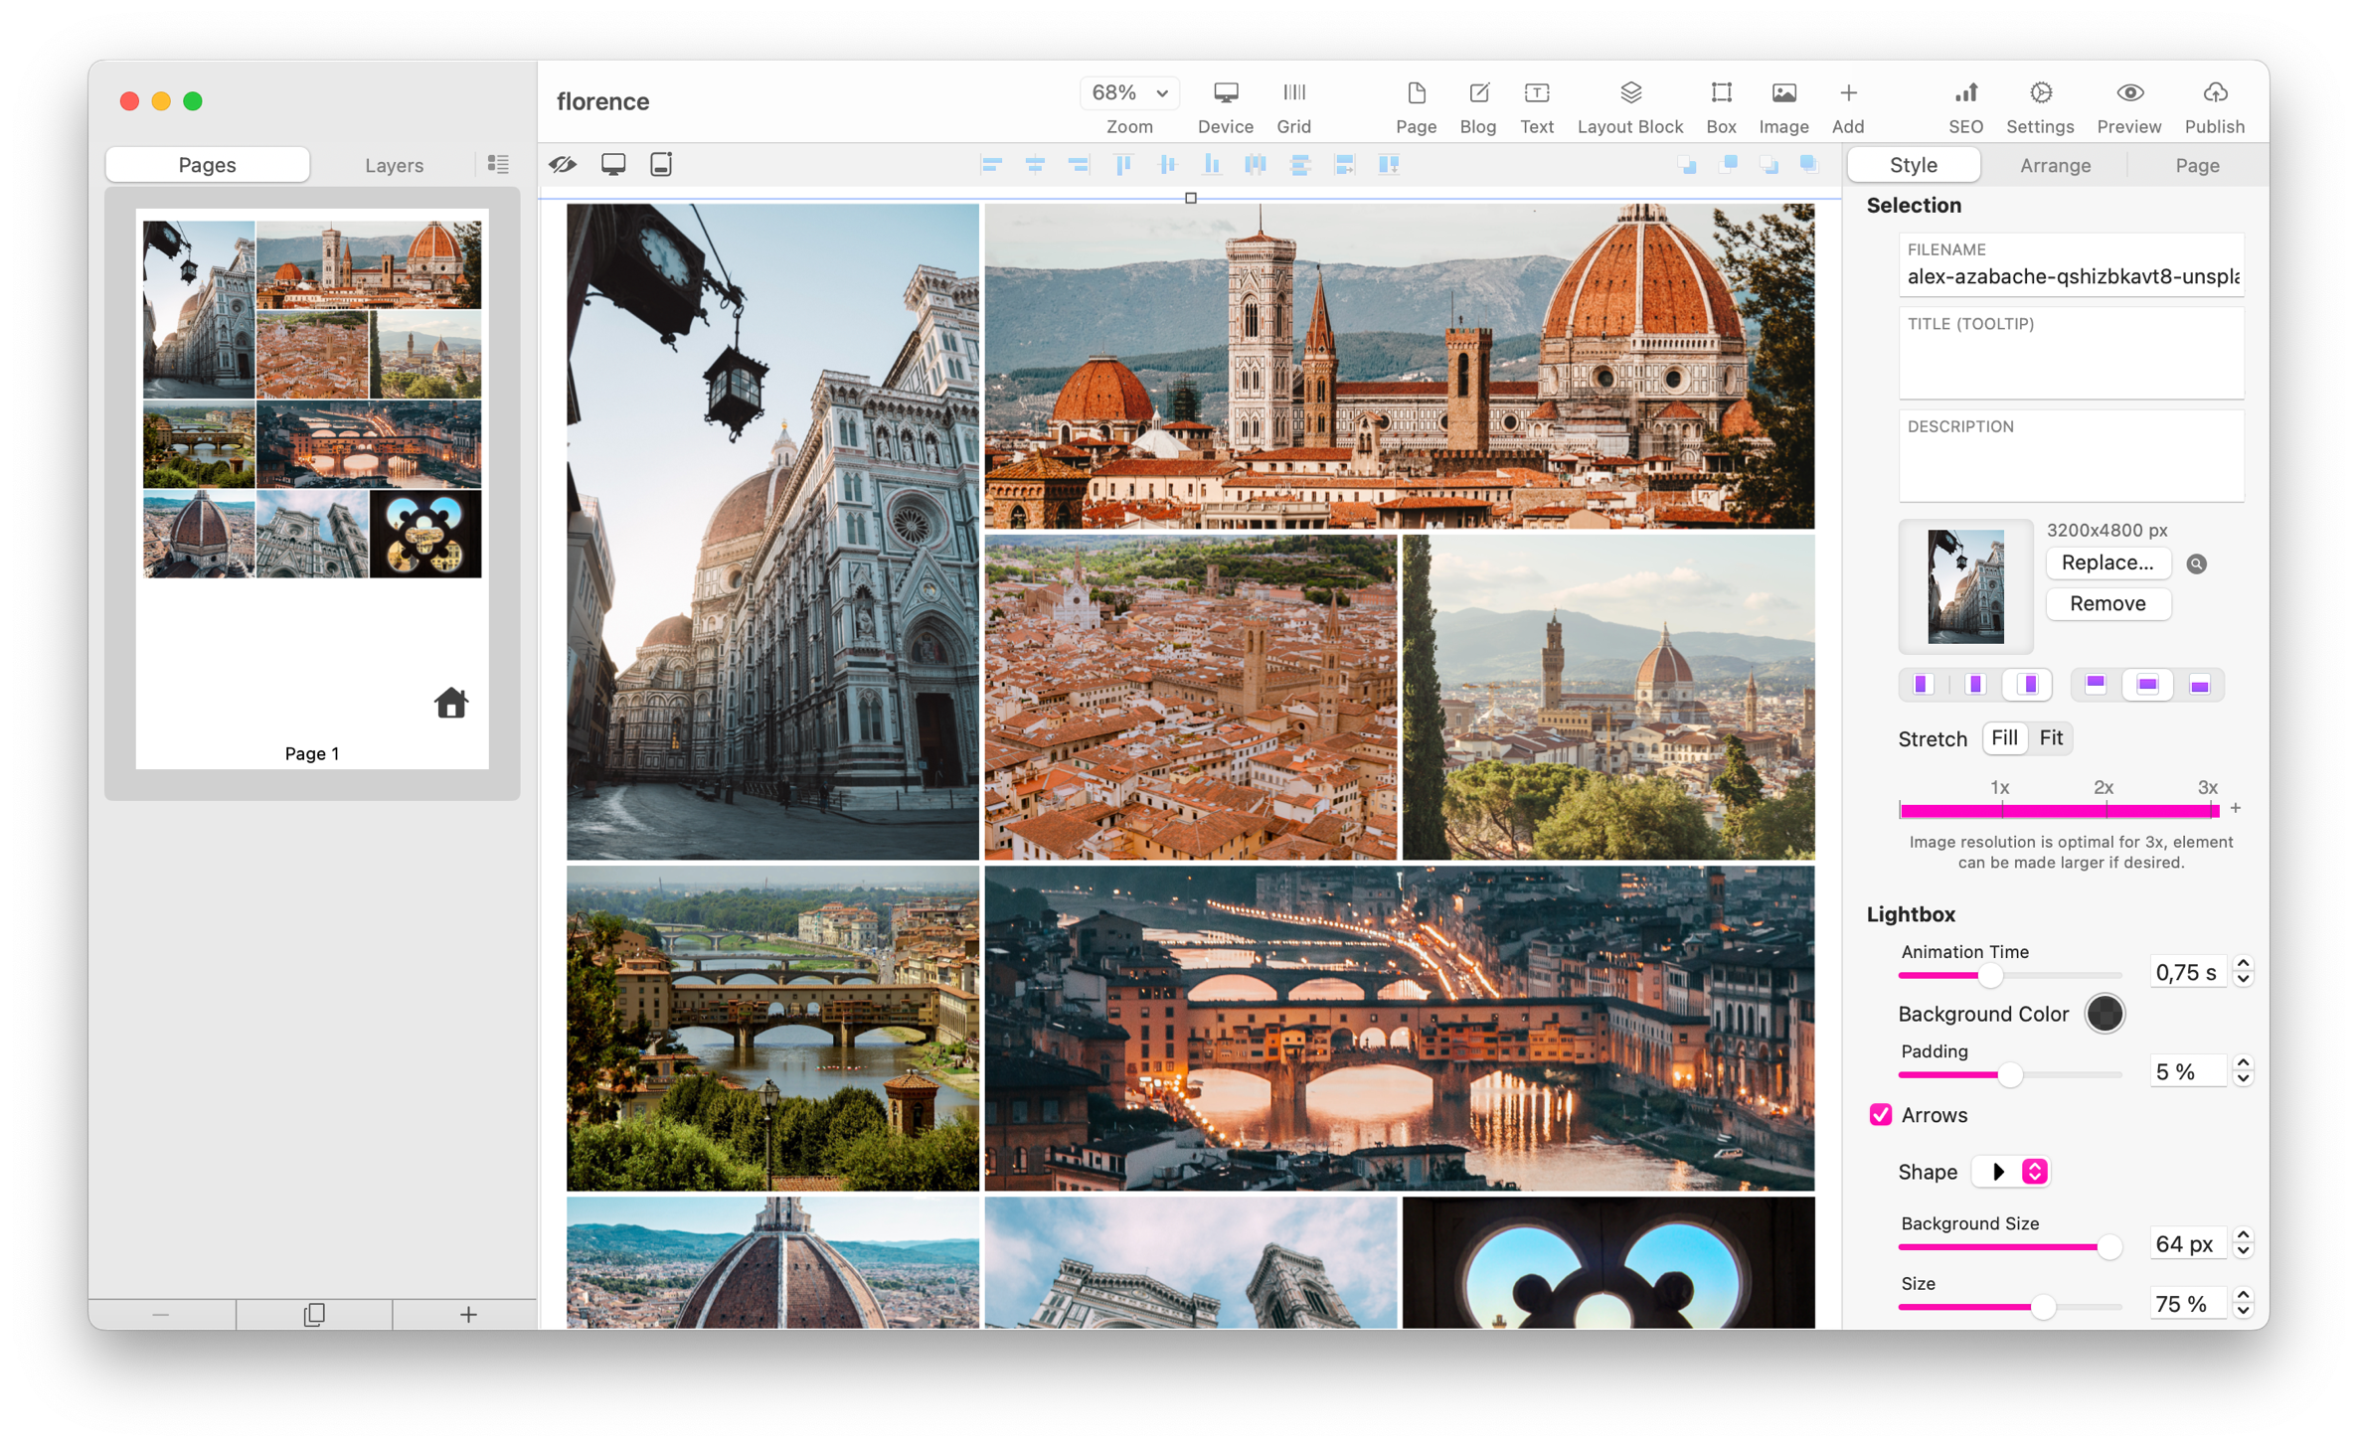2358x1447 pixels.
Task: Distribute selection vertically
Action: (1299, 165)
